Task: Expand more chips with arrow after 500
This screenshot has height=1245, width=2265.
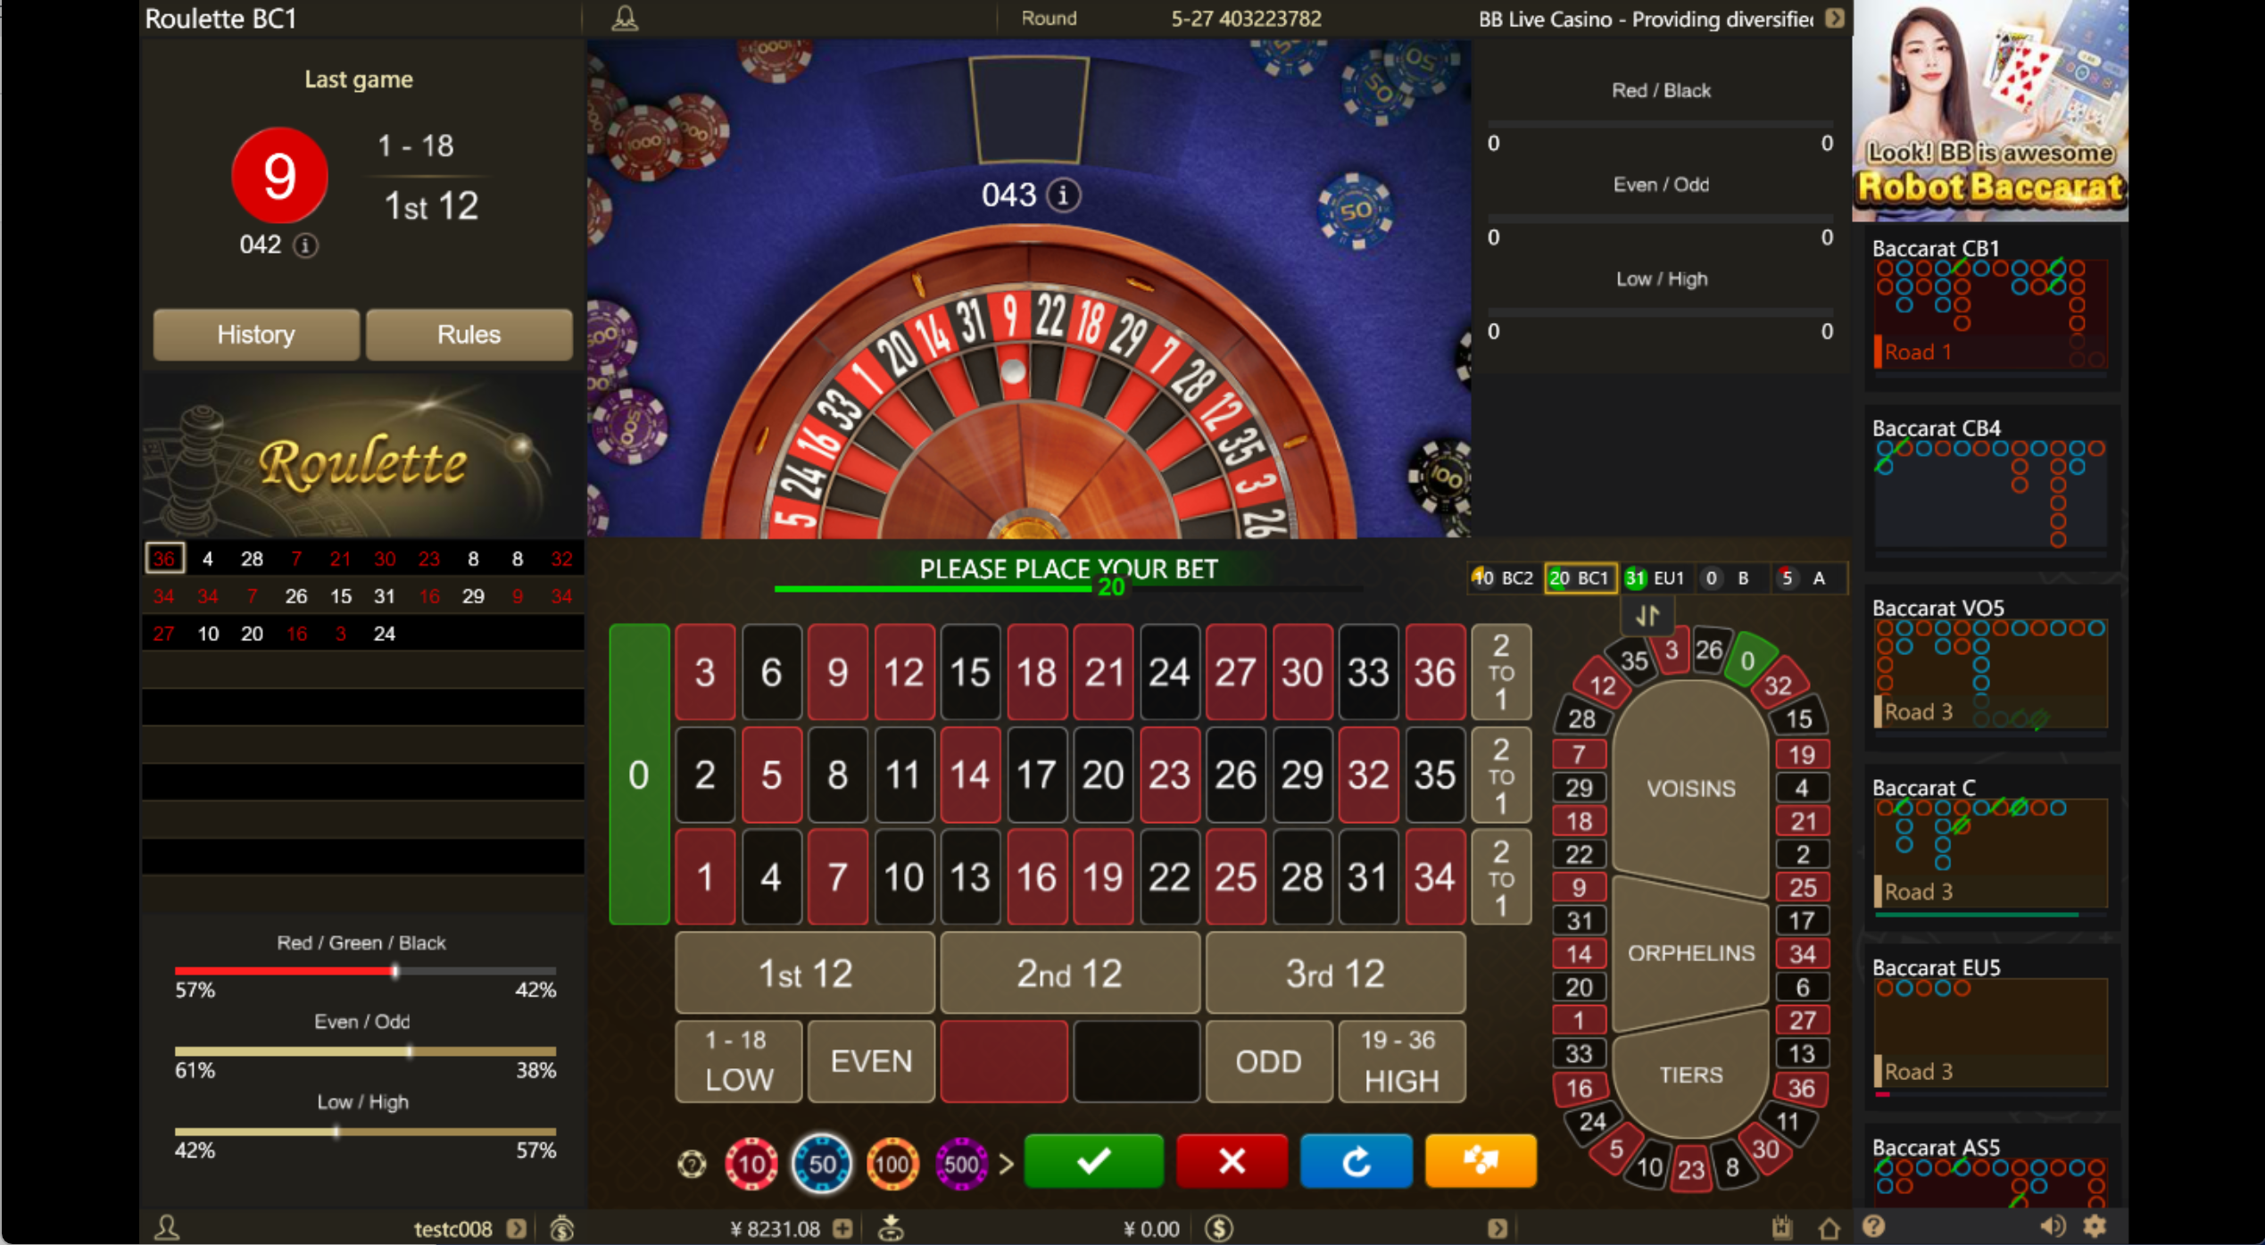Action: coord(1006,1163)
